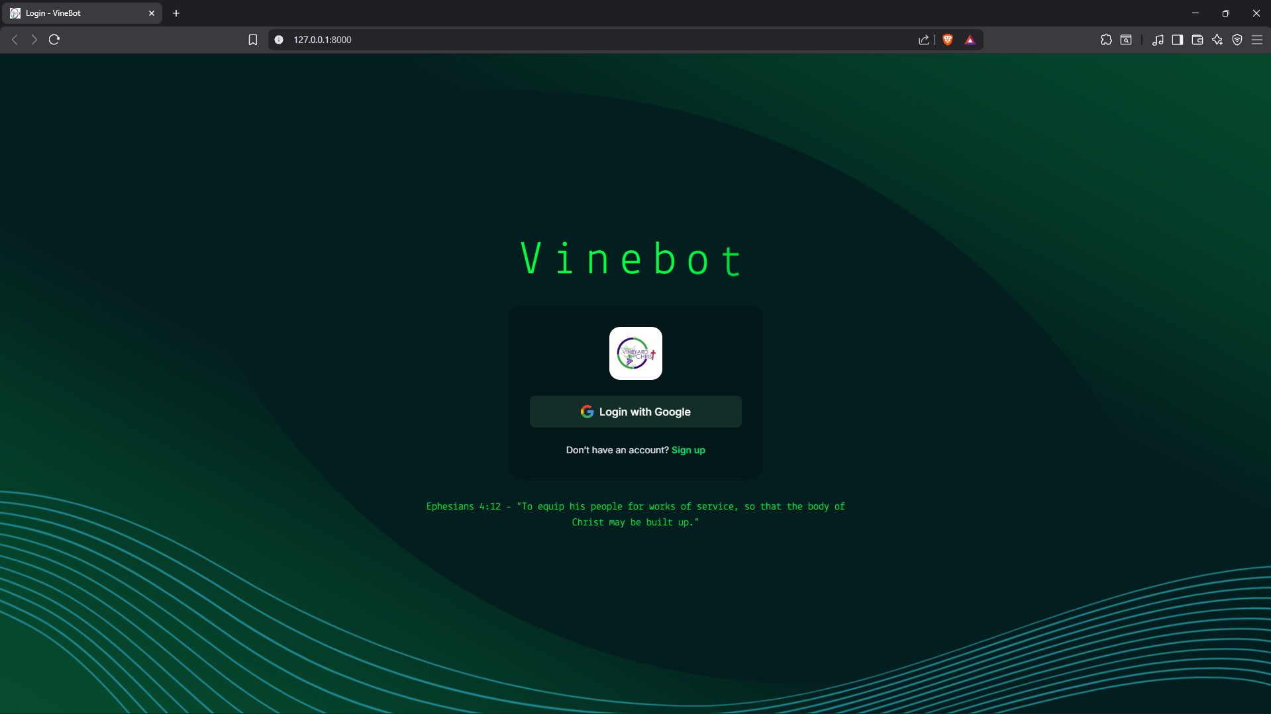Bookmark this page

point(252,40)
